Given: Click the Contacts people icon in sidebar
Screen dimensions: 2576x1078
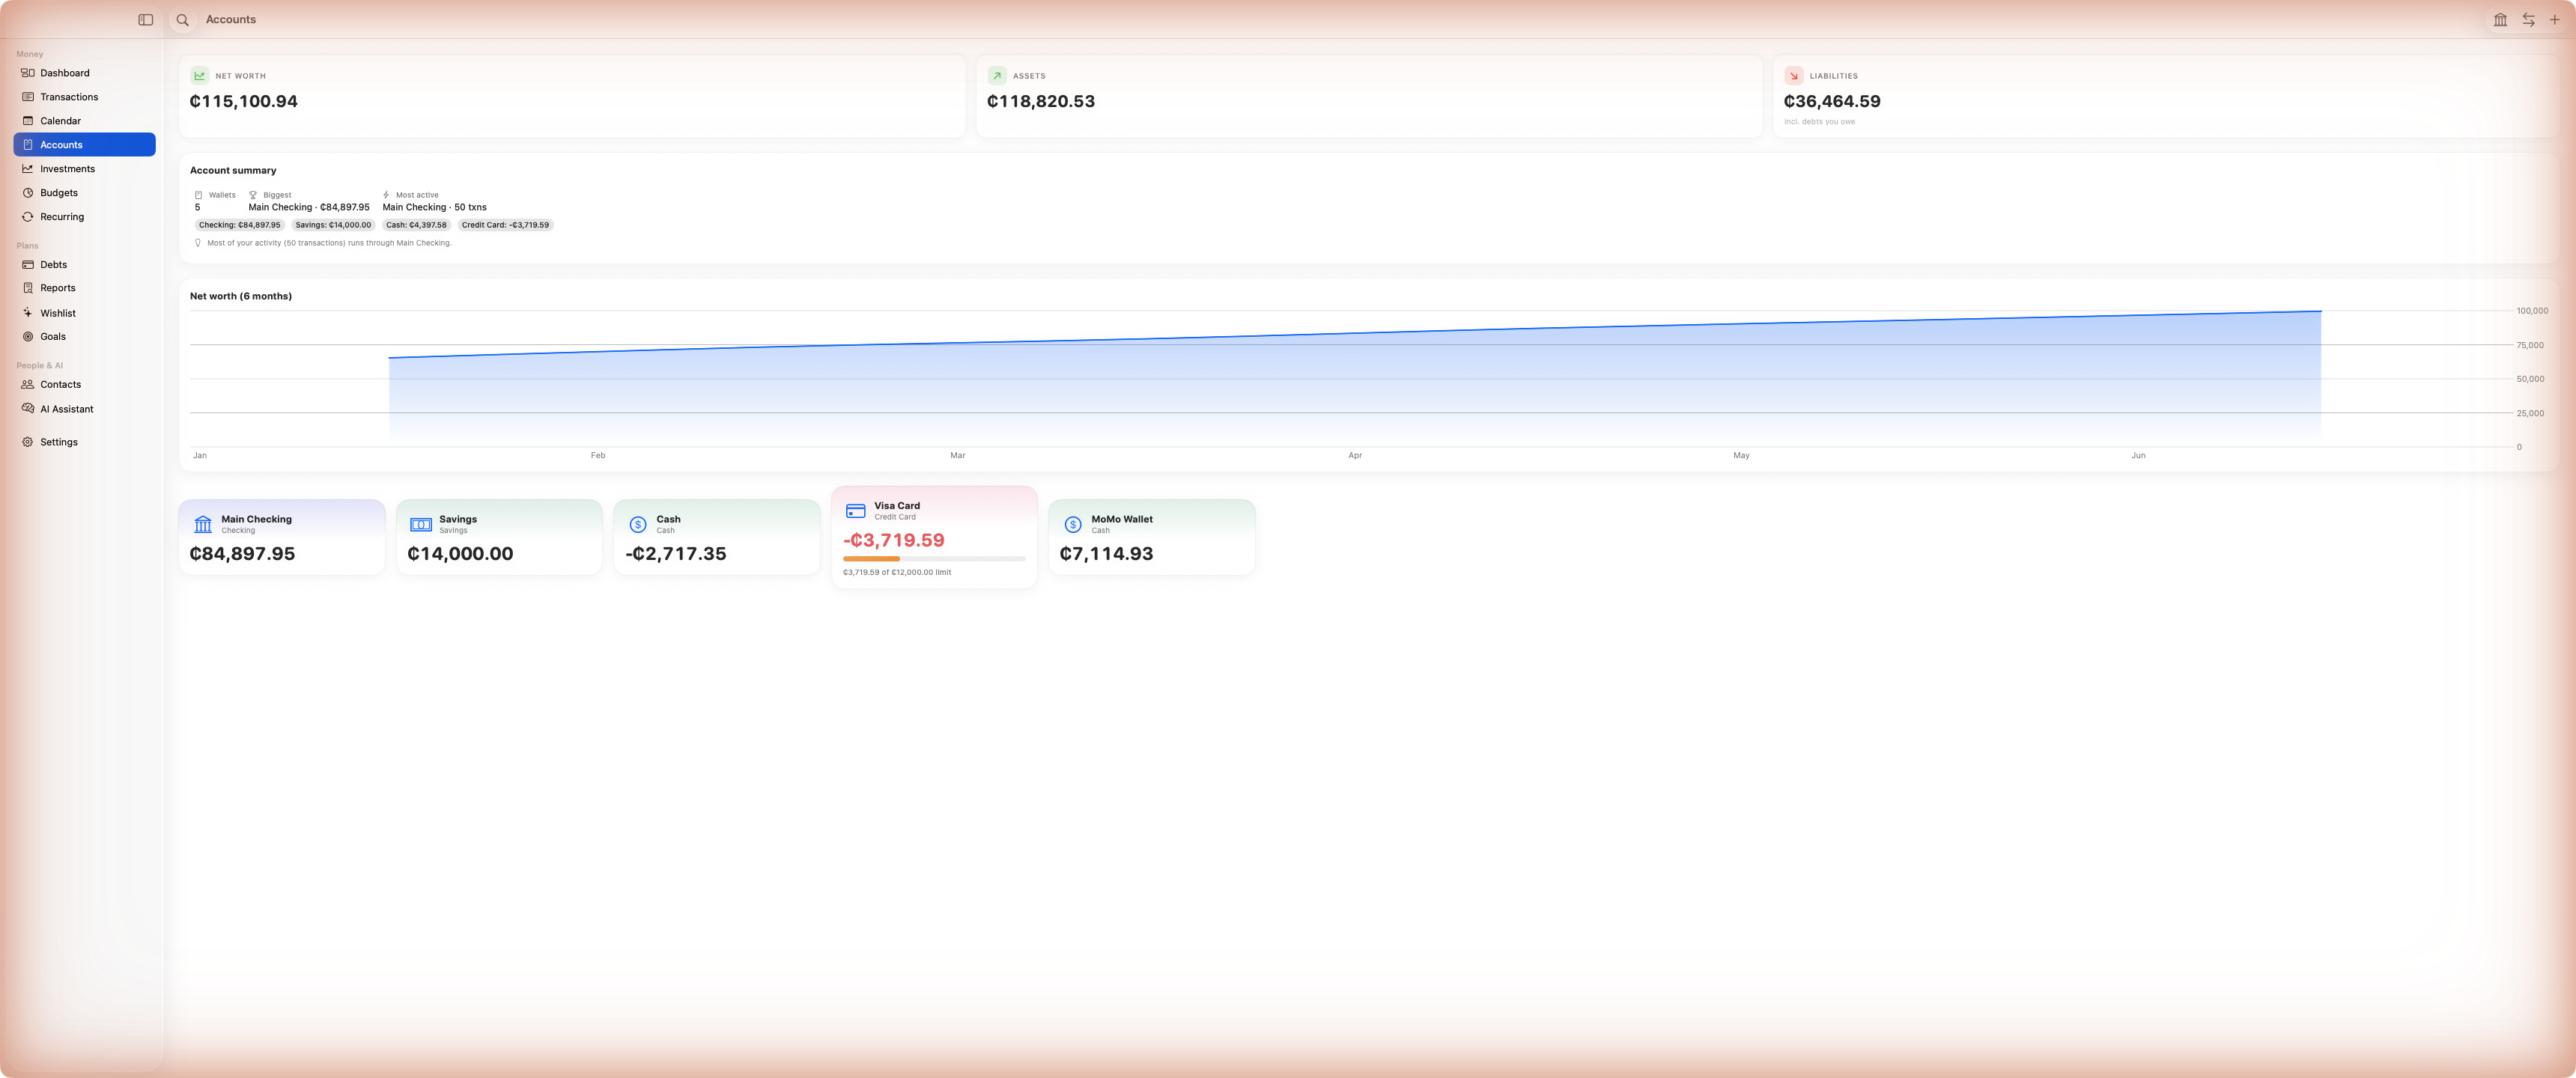Looking at the screenshot, I should pyautogui.click(x=28, y=385).
